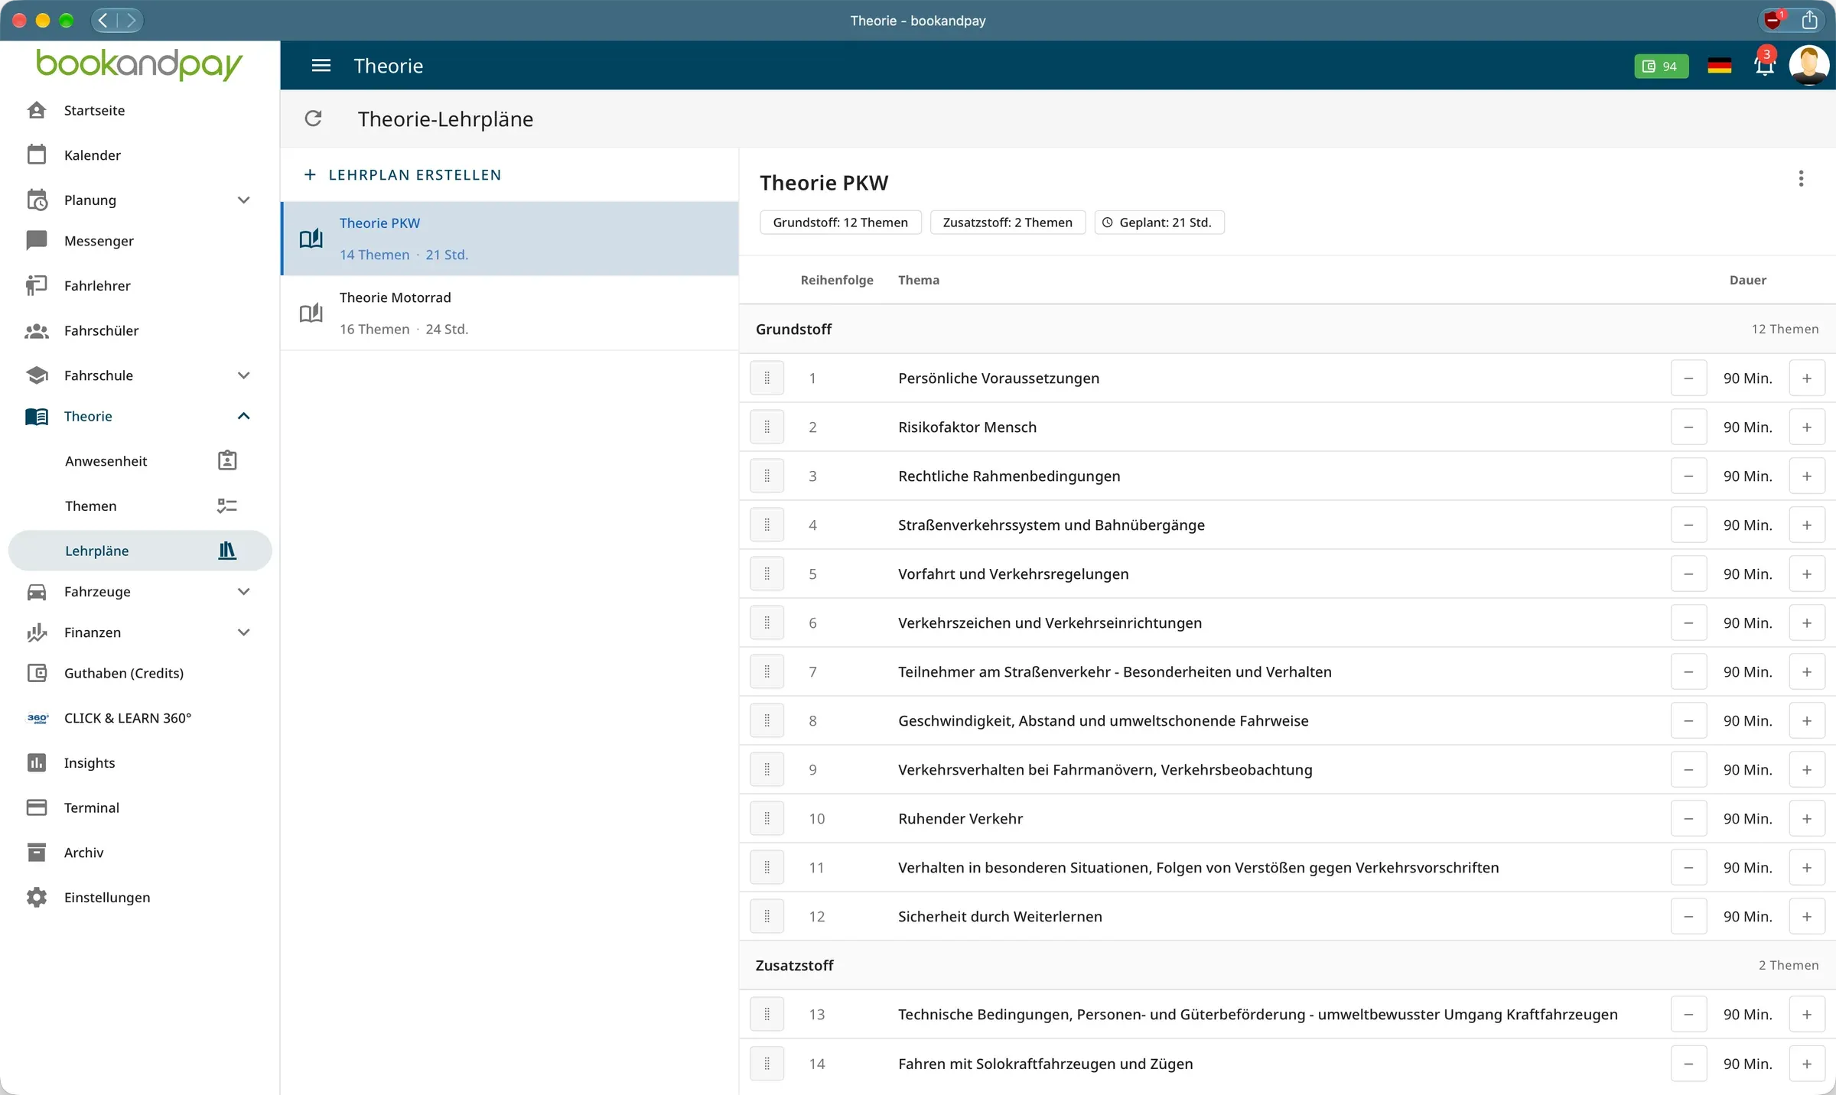The width and height of the screenshot is (1836, 1095).
Task: Click the browser back arrow in title bar
Action: 104,20
